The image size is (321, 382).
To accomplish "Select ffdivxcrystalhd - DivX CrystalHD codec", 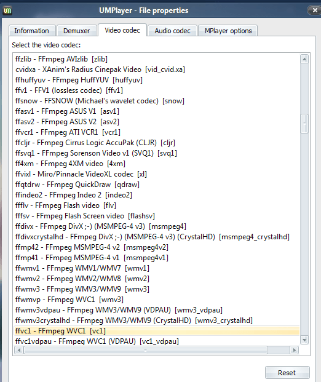I will [153, 237].
